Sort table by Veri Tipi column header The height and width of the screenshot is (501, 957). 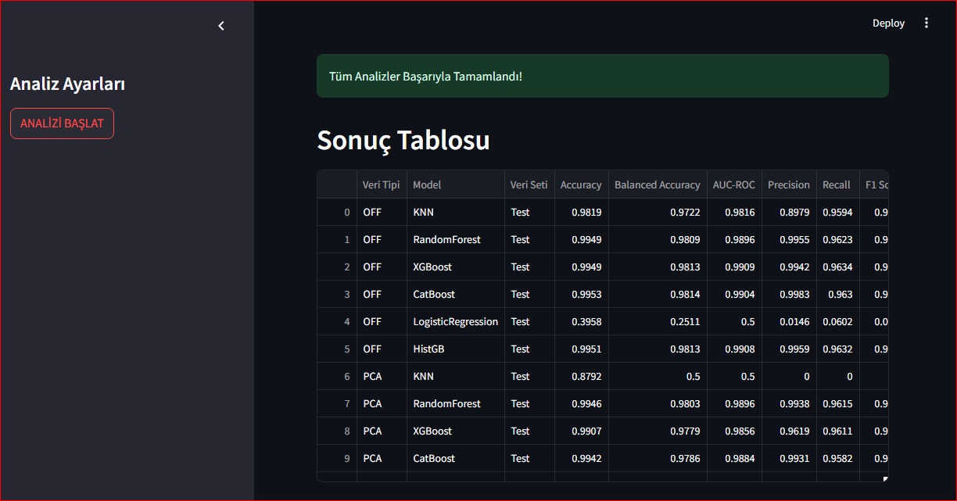[x=382, y=185]
